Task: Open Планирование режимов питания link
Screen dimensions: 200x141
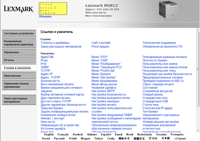Action: coord(165,57)
